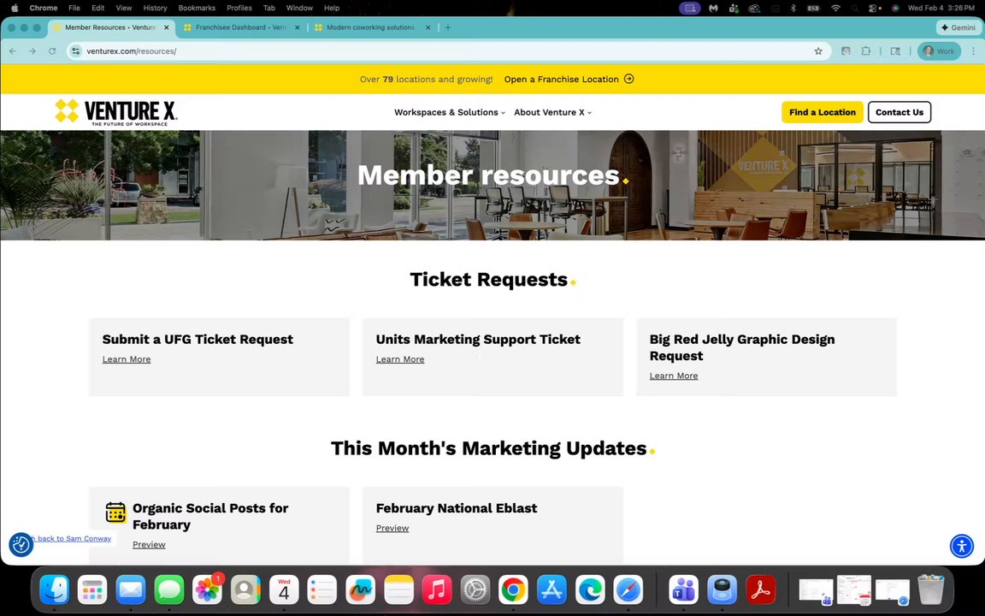The height and width of the screenshot is (616, 985).
Task: Open Chrome's three-dot menu
Action: [973, 51]
